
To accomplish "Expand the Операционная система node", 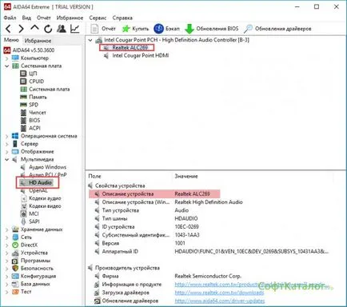I will 7,136.
